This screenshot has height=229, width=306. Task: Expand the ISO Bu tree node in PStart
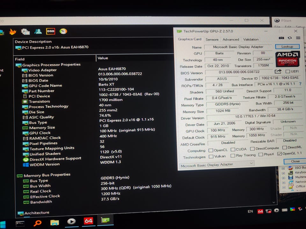click(283, 168)
